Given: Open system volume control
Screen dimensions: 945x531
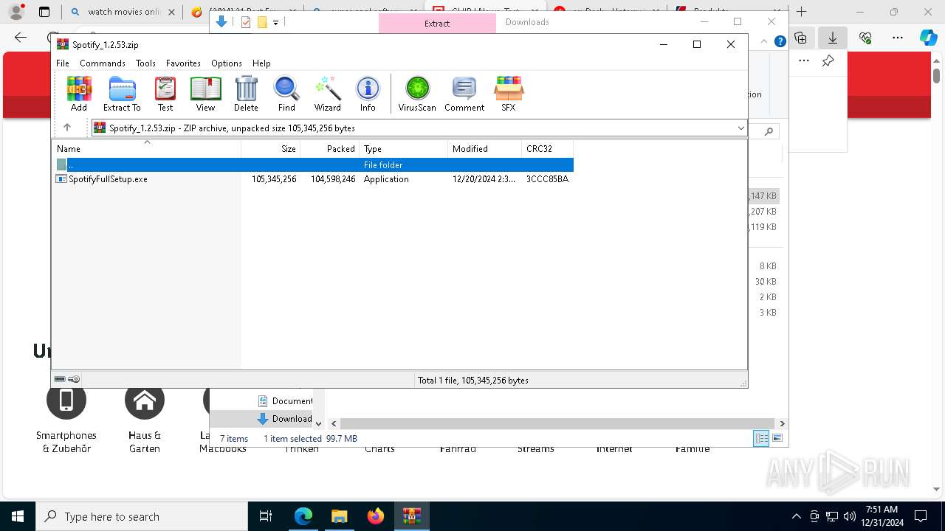Looking at the screenshot, I should (x=849, y=516).
